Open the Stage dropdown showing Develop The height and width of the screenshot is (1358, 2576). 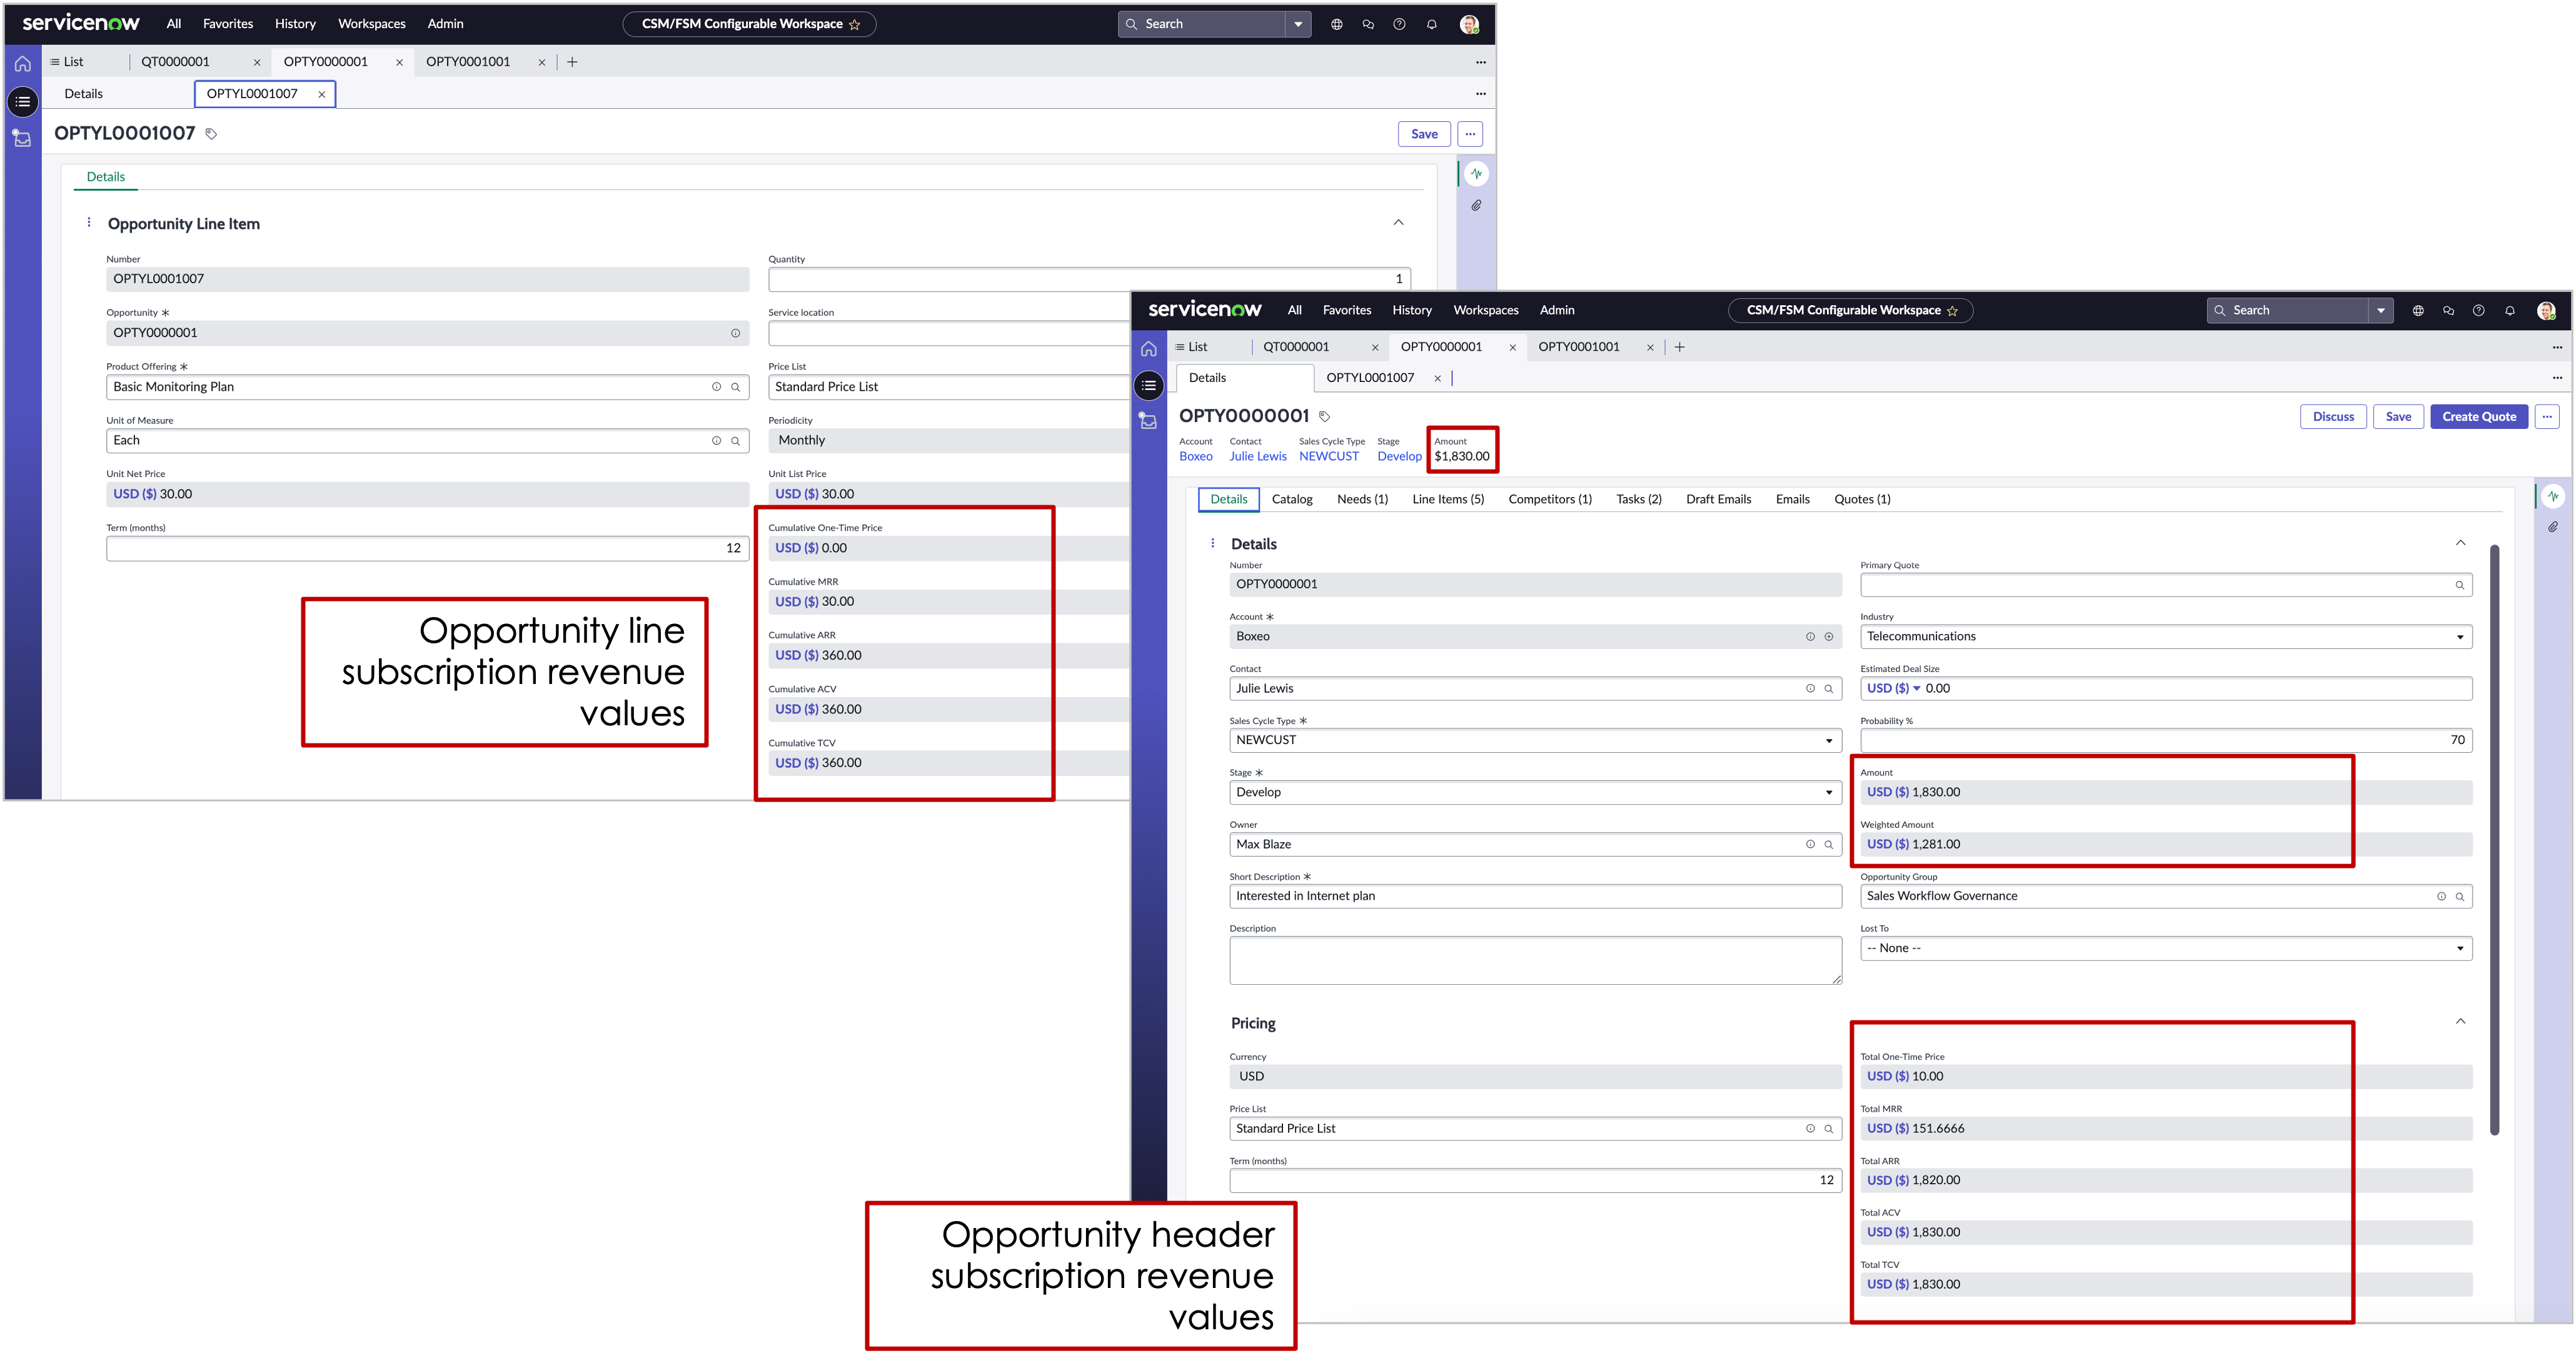(1535, 793)
